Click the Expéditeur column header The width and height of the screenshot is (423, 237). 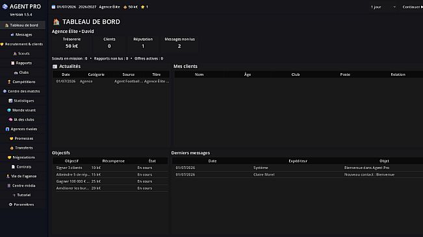298,161
